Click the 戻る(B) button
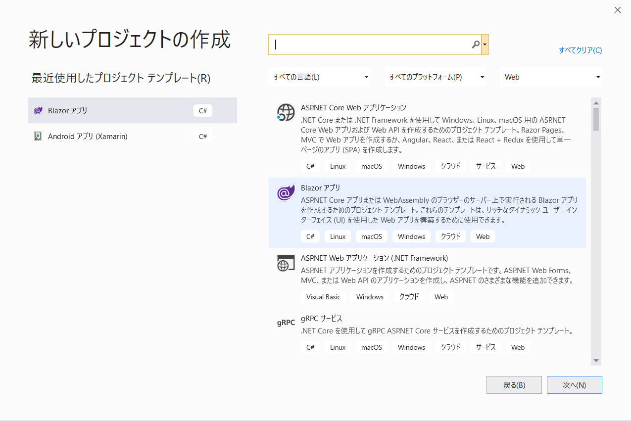The image size is (631, 421). tap(514, 384)
